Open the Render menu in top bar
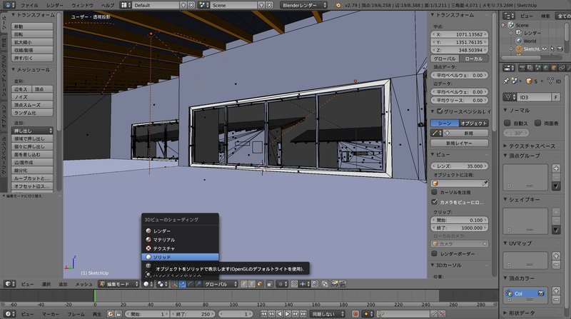The height and width of the screenshot is (319, 571). [55, 5]
